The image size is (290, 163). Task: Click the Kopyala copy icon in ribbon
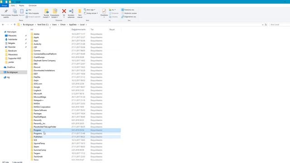(15, 11)
